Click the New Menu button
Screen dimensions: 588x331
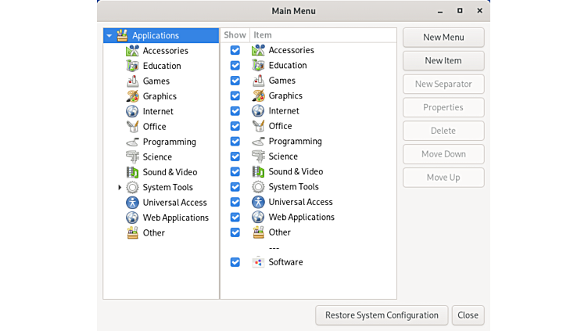point(443,38)
